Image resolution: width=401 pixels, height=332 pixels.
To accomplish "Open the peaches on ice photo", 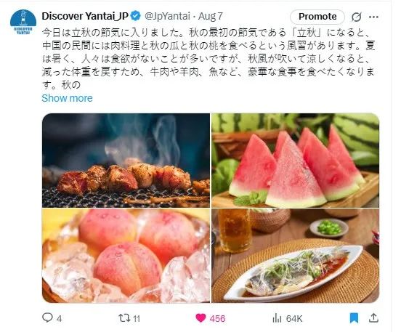I will 126,256.
